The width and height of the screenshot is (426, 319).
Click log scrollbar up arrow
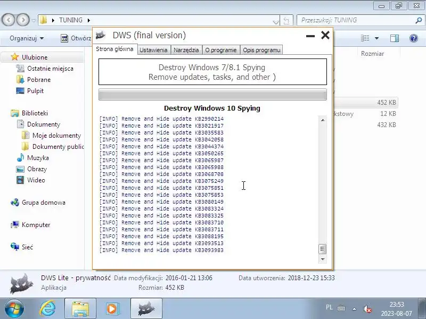click(323, 120)
